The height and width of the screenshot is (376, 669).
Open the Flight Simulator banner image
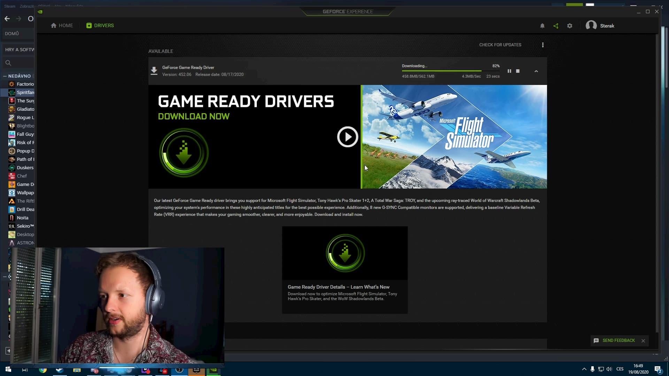[454, 136]
